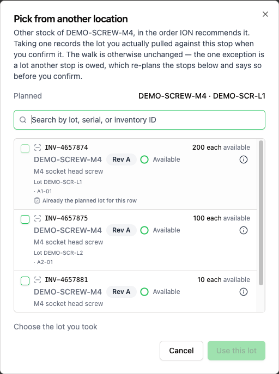
Task: Open info for the 10 each available row
Action: tap(244, 292)
